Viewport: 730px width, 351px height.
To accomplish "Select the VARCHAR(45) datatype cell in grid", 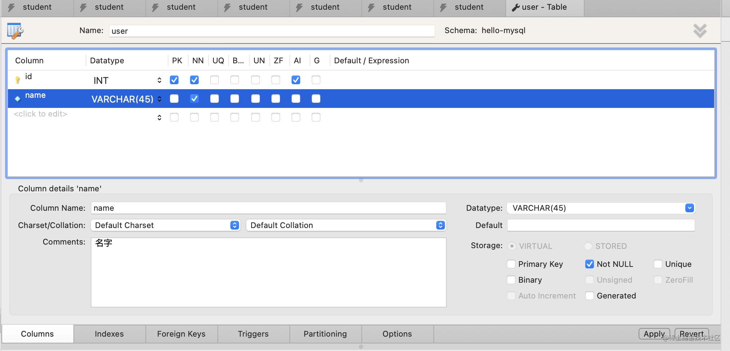I will 122,99.
